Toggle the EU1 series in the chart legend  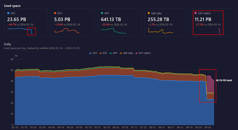point(103,53)
